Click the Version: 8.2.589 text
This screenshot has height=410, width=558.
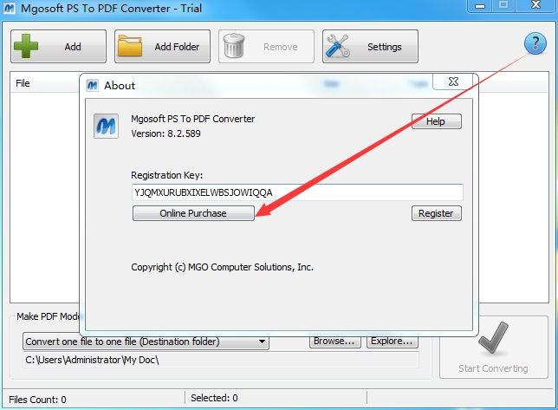pyautogui.click(x=165, y=133)
